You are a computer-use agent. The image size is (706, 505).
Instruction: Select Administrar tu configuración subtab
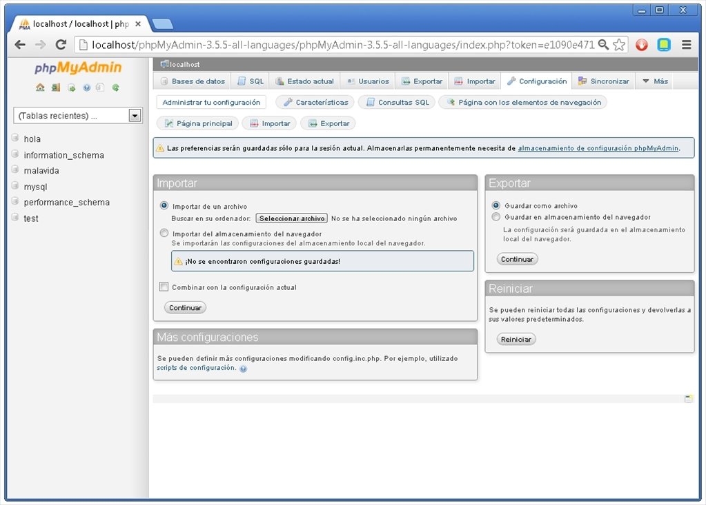click(x=211, y=103)
